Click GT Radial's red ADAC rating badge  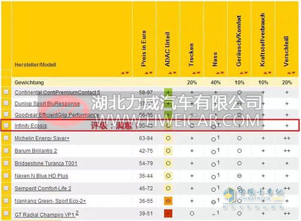click(168, 213)
